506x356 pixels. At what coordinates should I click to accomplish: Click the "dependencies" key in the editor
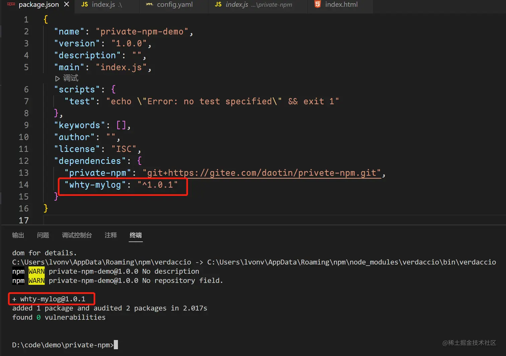click(90, 161)
